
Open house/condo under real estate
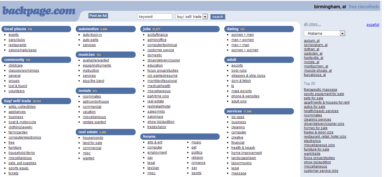93,138
